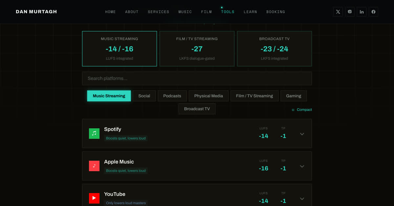Switch to Compact view
394x206 pixels.
302,110
